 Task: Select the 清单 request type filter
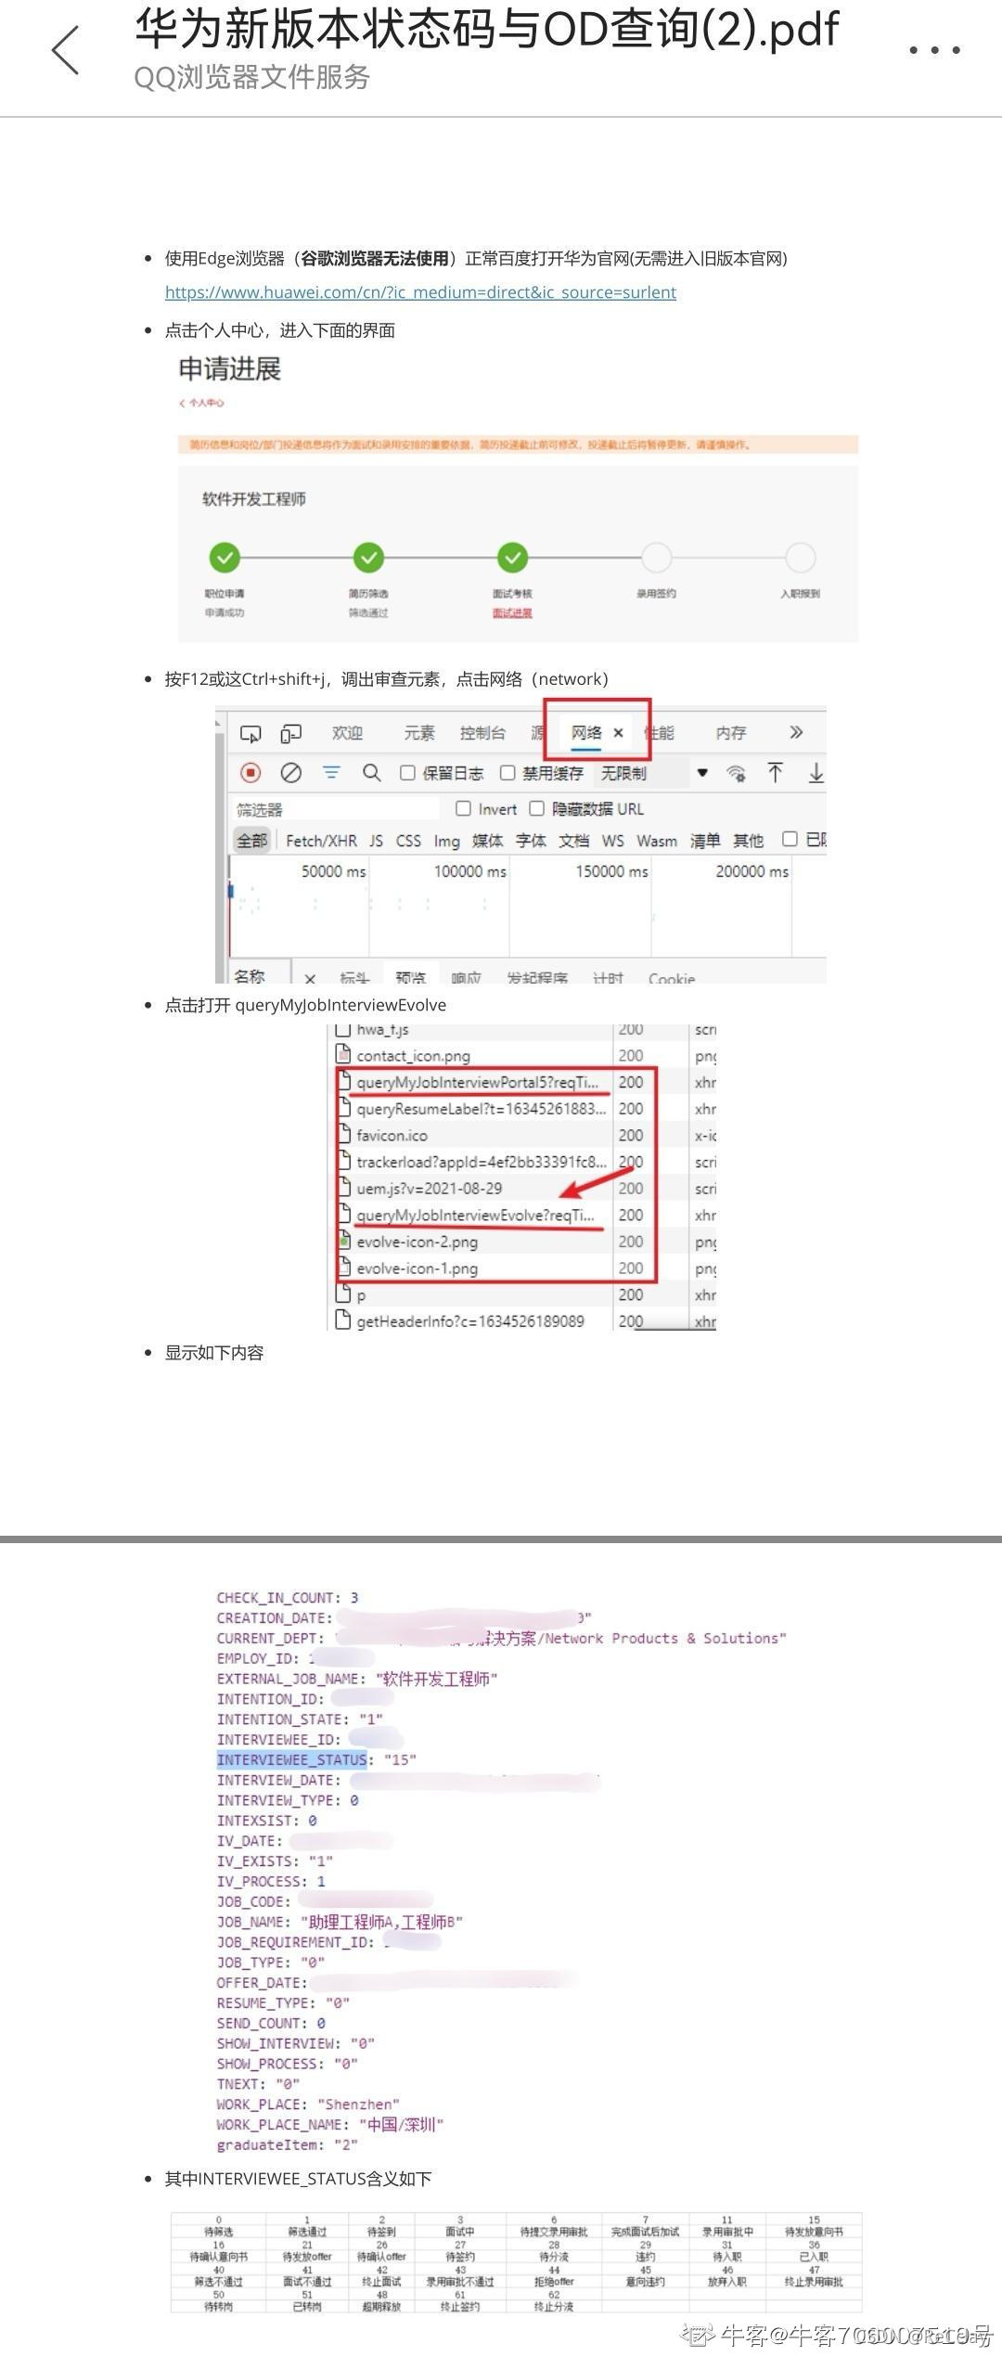tap(705, 841)
